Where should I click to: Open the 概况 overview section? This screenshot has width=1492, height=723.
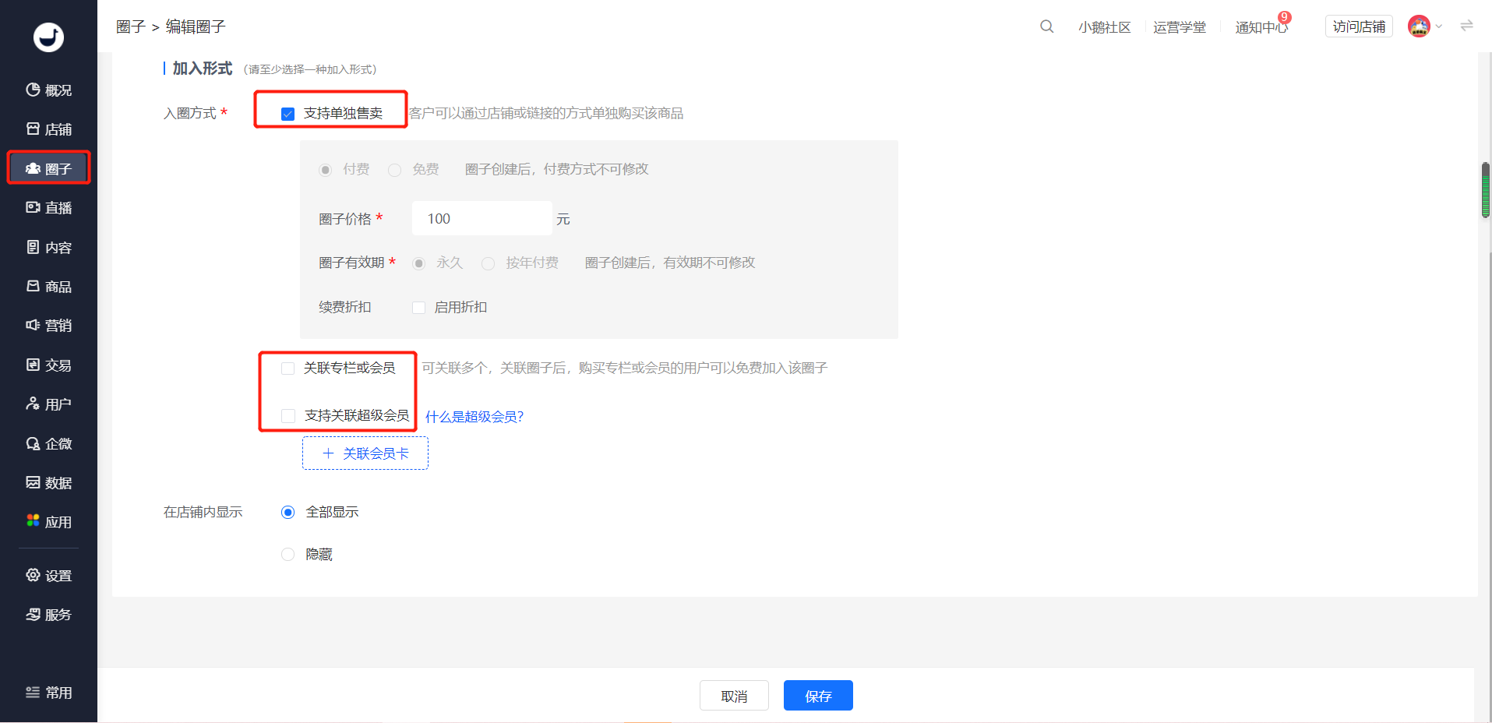click(x=48, y=90)
